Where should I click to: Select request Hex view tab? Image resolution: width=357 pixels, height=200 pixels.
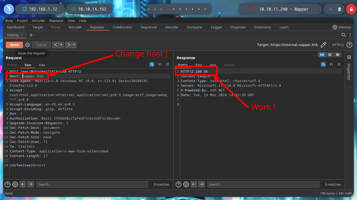click(x=42, y=65)
